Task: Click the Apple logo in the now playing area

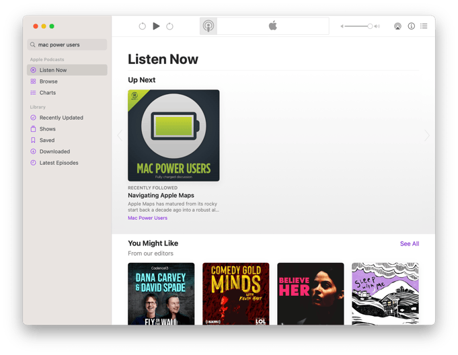Action: (x=273, y=26)
